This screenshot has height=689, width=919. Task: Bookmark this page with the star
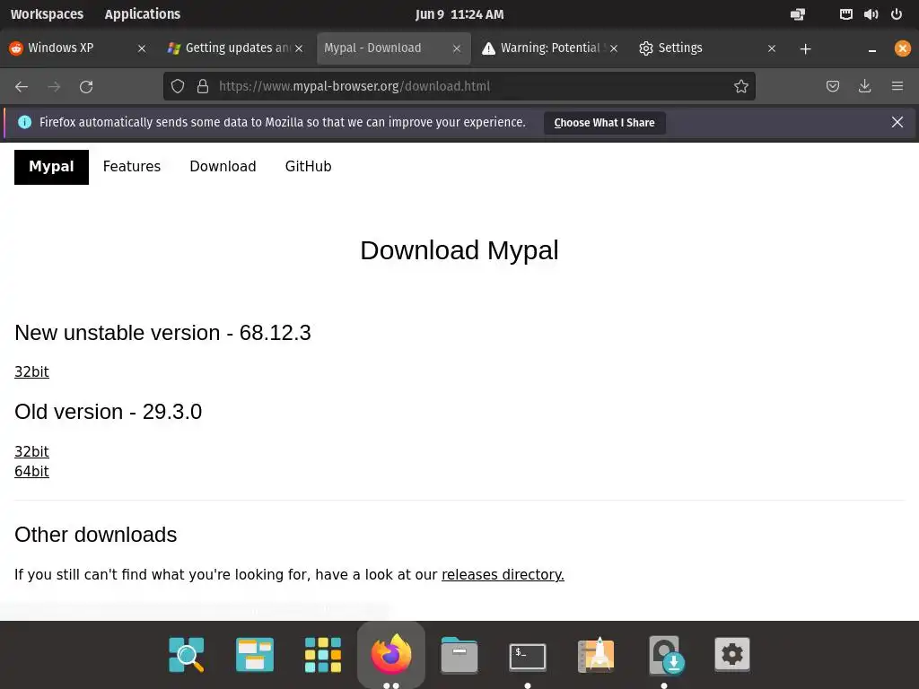[x=740, y=87]
